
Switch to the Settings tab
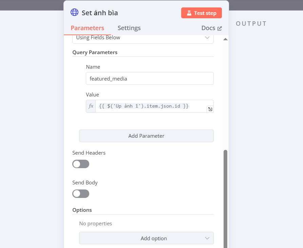tap(129, 28)
